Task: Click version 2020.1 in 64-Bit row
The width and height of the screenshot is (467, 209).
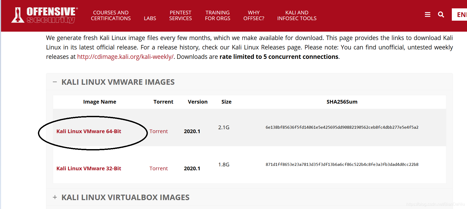Action: [x=192, y=131]
